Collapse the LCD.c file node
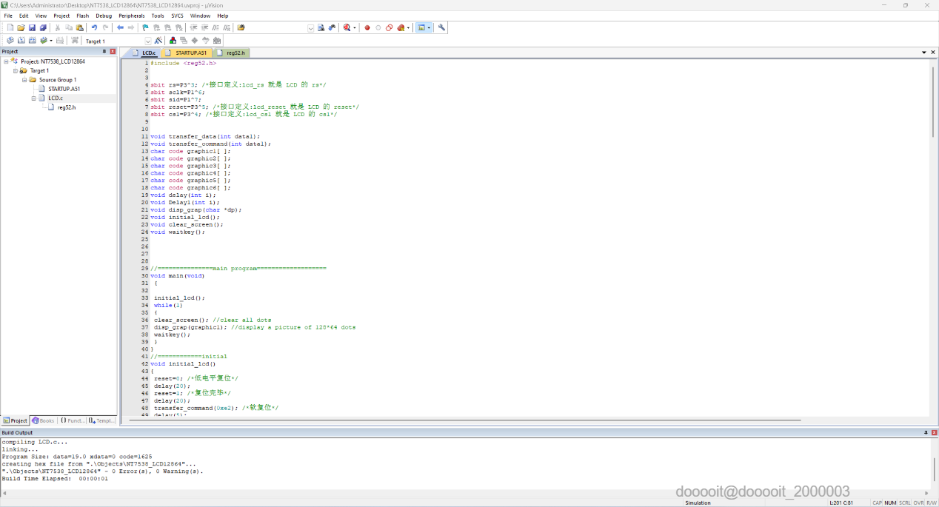The width and height of the screenshot is (939, 507). pyautogui.click(x=33, y=98)
